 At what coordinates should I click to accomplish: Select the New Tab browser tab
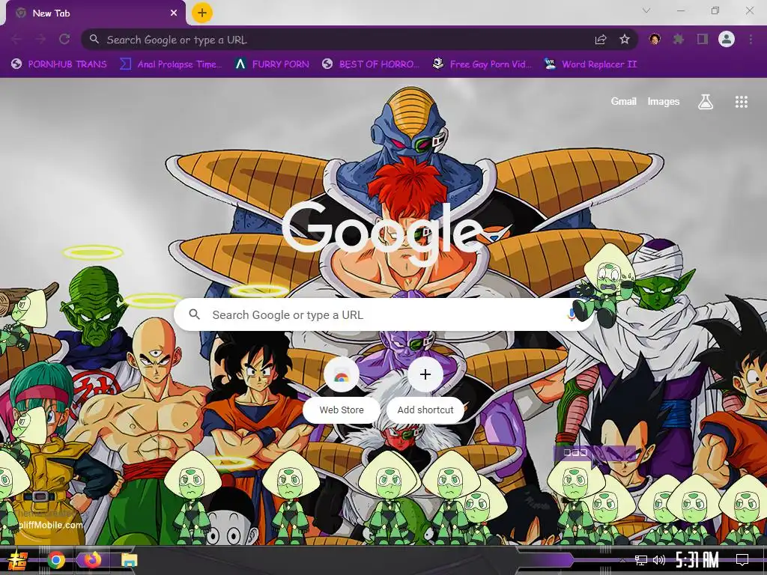pyautogui.click(x=96, y=13)
